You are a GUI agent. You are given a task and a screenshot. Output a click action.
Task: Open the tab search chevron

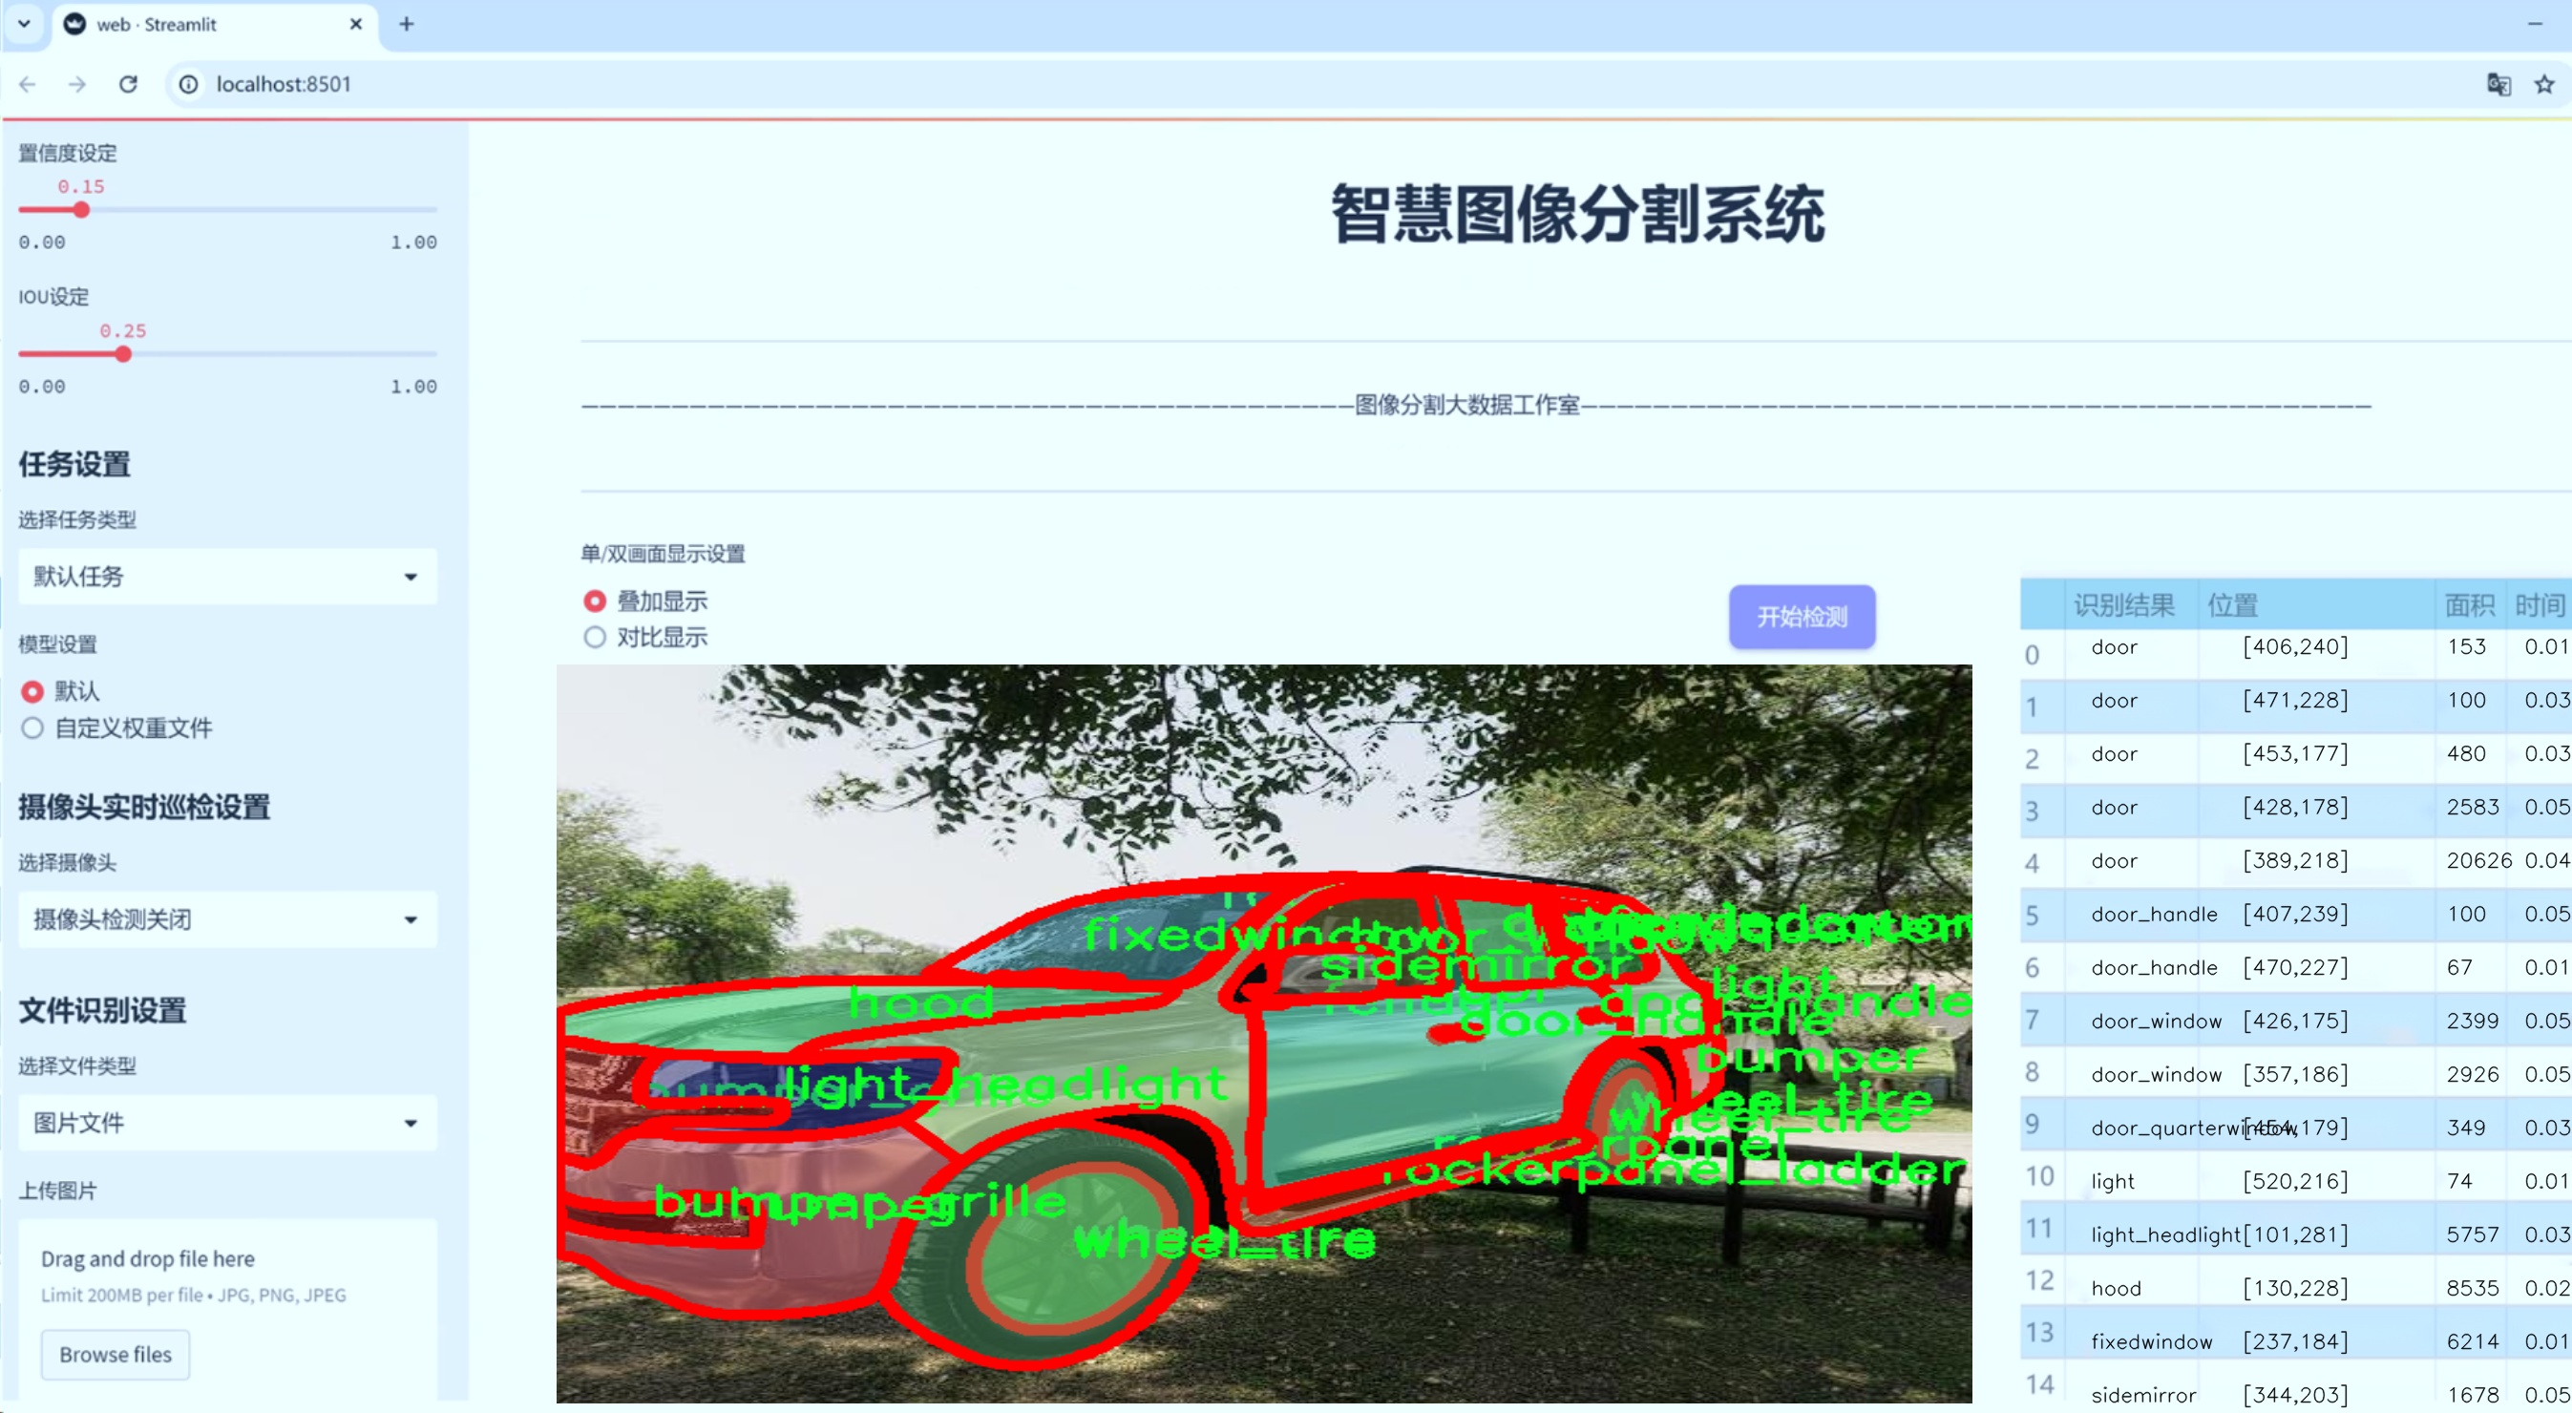point(24,24)
